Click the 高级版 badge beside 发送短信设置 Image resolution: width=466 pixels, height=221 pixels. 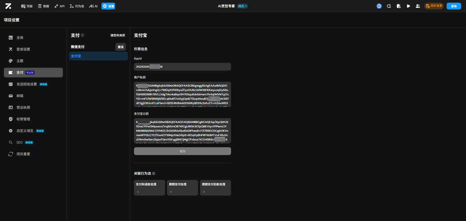(x=43, y=84)
